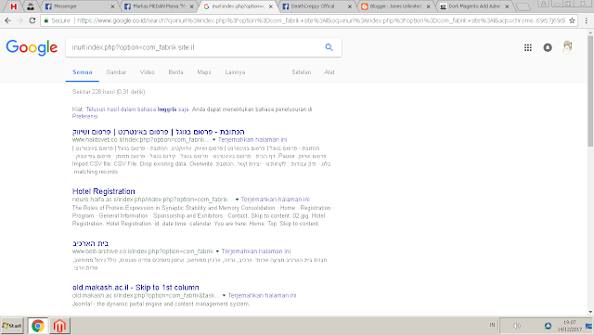Image resolution: width=594 pixels, height=335 pixels.
Task: Open old.makash.ac.il Skip to 1st column result
Action: (x=136, y=288)
